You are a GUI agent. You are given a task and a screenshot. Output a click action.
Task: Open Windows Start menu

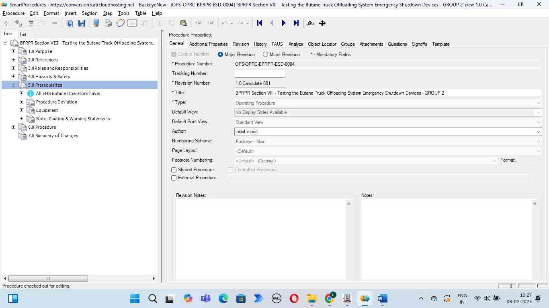coord(135,298)
